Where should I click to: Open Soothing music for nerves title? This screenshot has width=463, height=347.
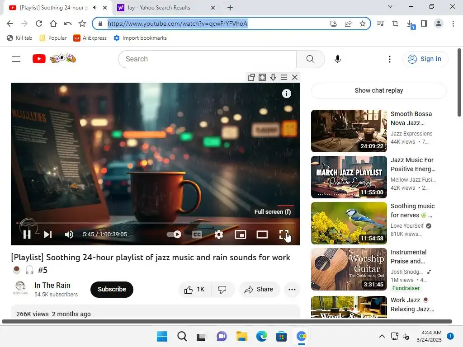(412, 211)
